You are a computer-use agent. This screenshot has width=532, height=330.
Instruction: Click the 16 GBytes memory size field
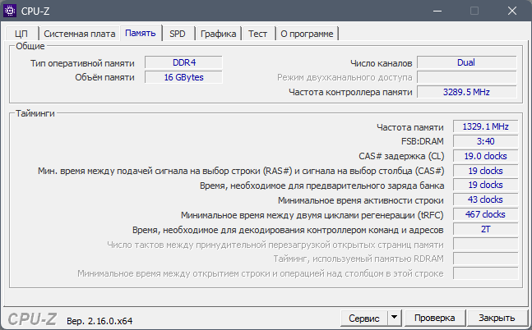pos(184,77)
